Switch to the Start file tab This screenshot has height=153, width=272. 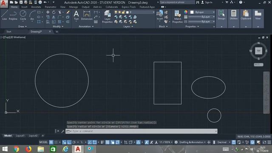pyautogui.click(x=8, y=32)
